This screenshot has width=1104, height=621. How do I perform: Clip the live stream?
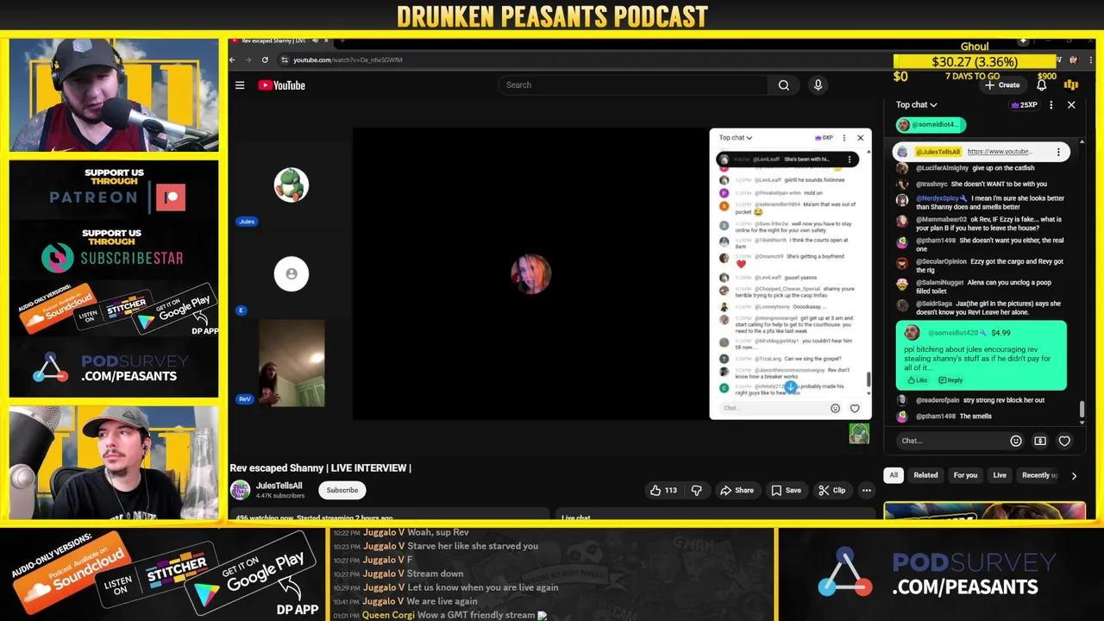[x=832, y=490]
